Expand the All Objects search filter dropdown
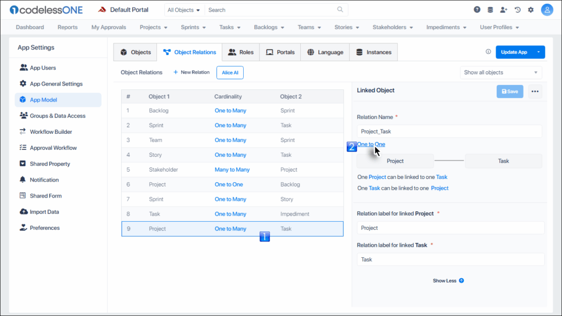Viewport: 562px width, 316px height. pos(184,10)
